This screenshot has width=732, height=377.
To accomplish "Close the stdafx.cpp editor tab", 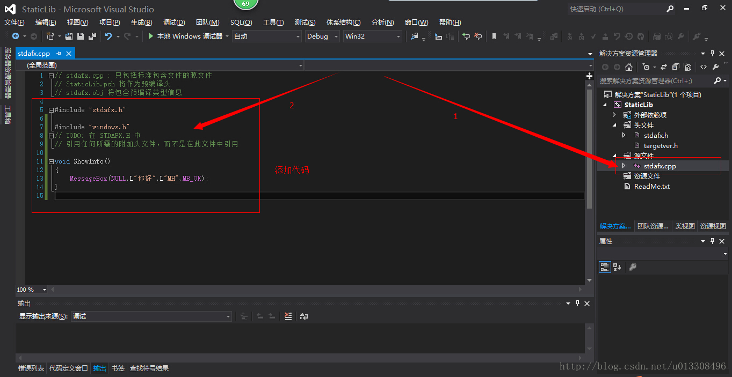I will tap(69, 54).
